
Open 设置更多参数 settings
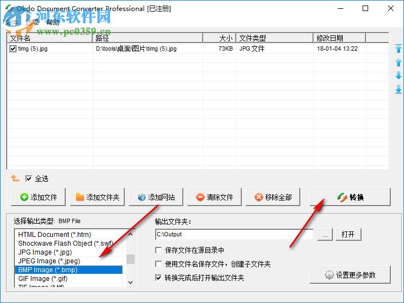coord(350,275)
